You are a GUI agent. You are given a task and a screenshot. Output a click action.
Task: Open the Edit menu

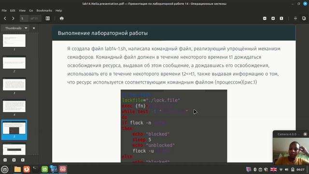coord(13,11)
